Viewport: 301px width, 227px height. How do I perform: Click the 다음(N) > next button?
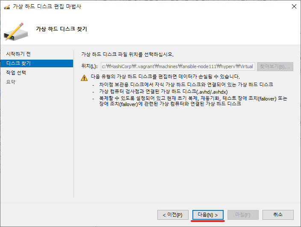tap(208, 215)
